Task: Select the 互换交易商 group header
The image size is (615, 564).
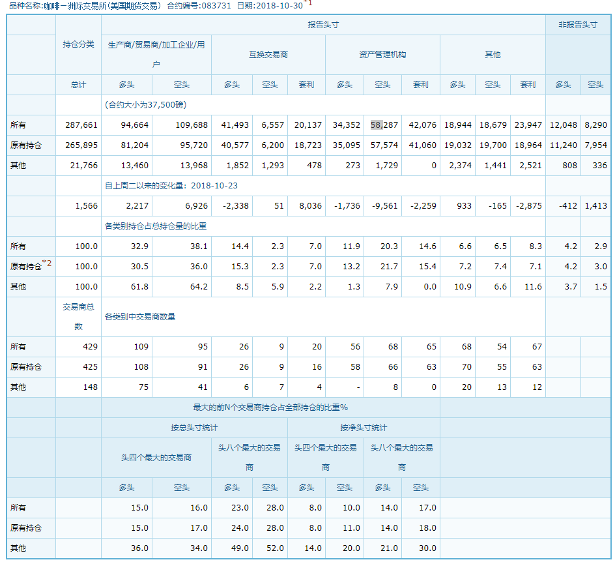Action: click(x=268, y=55)
